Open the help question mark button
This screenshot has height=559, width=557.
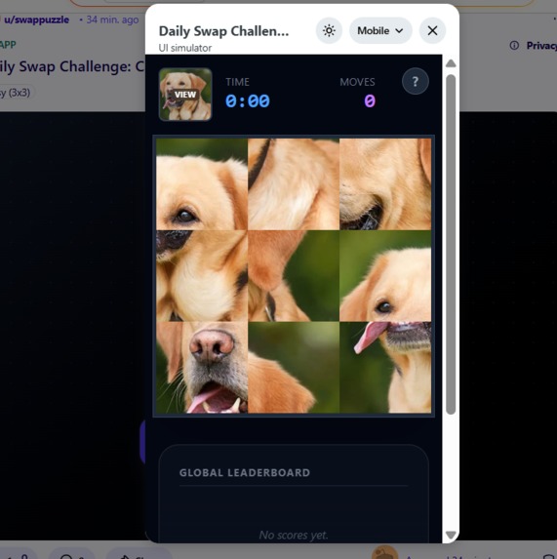[416, 81]
